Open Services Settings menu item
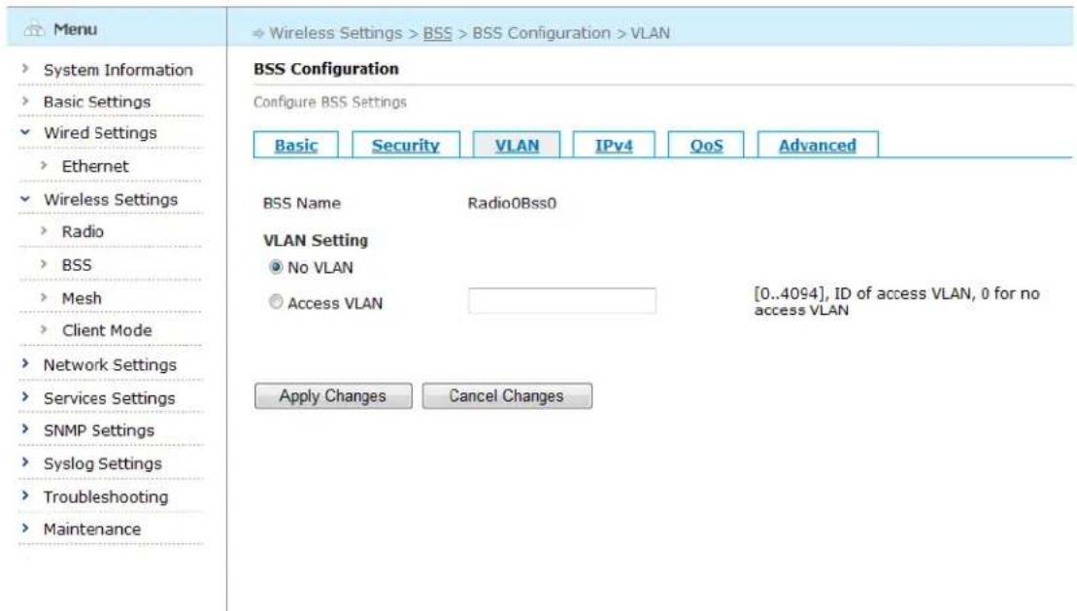This screenshot has width=1077, height=611. point(109,398)
